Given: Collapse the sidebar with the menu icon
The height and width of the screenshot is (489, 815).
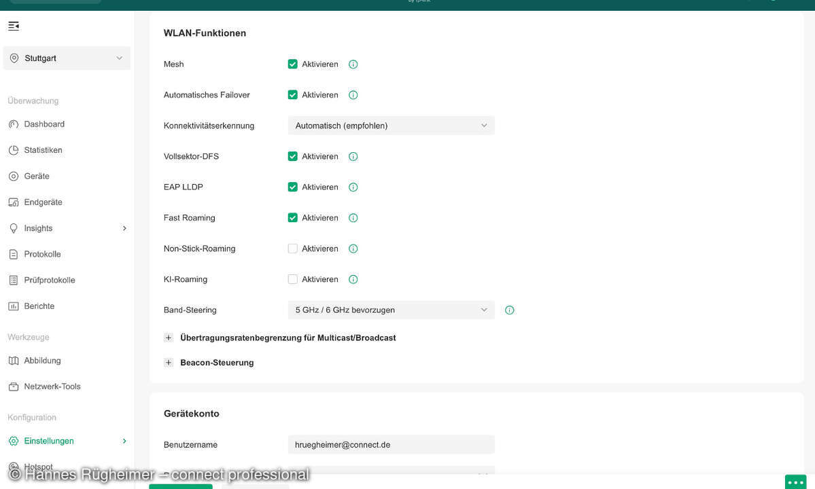Looking at the screenshot, I should click(14, 26).
